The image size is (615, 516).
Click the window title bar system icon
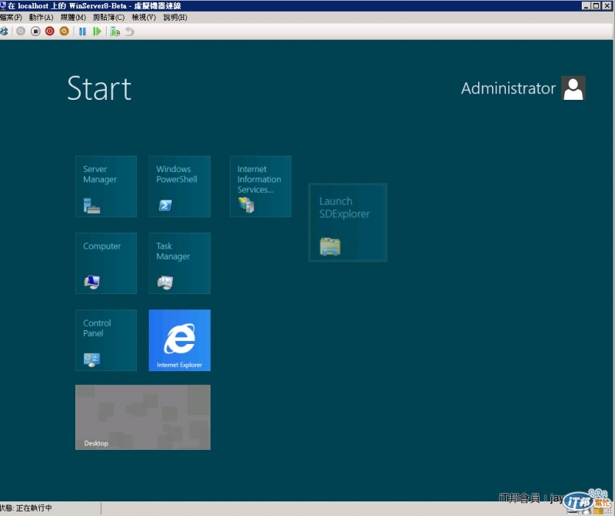pos(3,5)
